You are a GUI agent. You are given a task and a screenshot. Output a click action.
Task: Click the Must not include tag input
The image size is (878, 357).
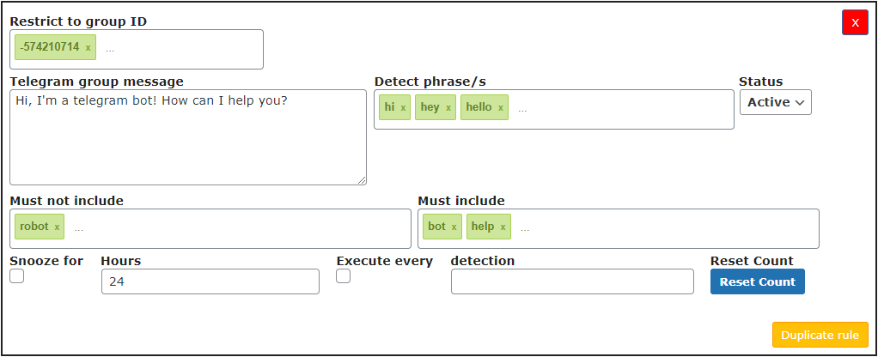click(x=241, y=229)
